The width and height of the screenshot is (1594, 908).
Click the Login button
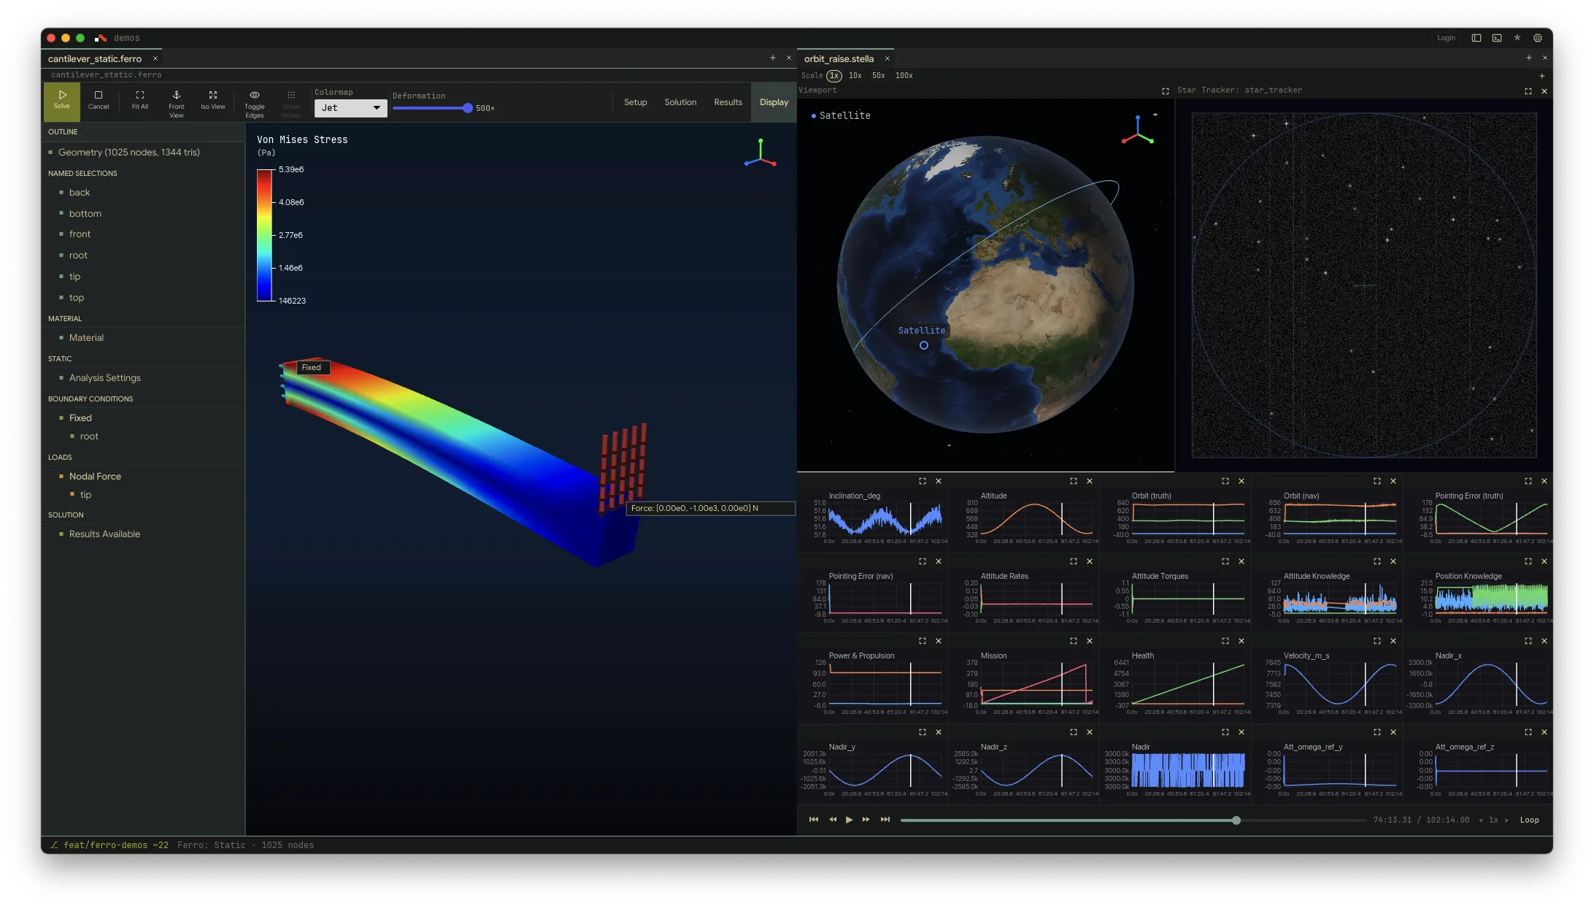click(x=1446, y=38)
